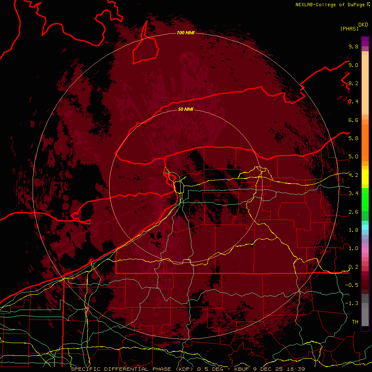This screenshot has width=372, height=372.
Task: Click the cyan segment of the color bar
Action: (365, 227)
